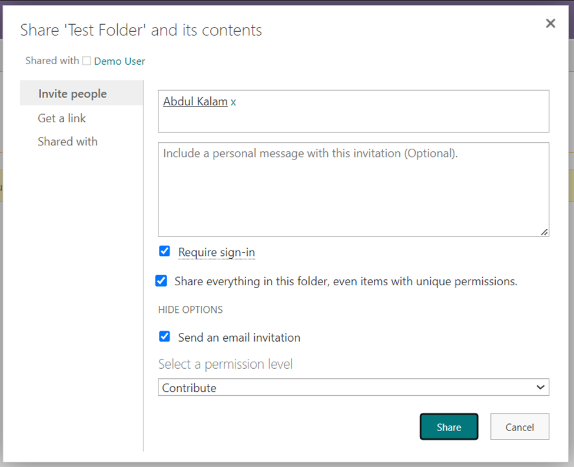Screen dimensions: 574x467
Task: Click the Require sign-in label text
Action: 216,252
